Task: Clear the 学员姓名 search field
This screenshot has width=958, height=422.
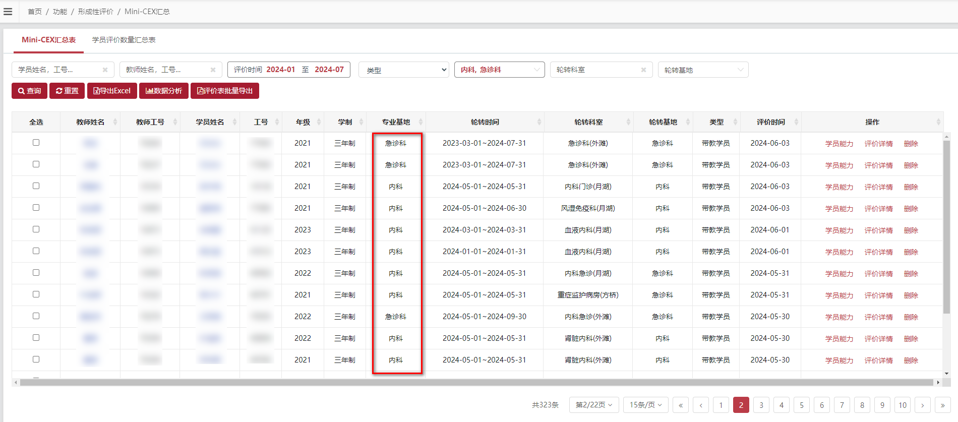Action: 105,70
